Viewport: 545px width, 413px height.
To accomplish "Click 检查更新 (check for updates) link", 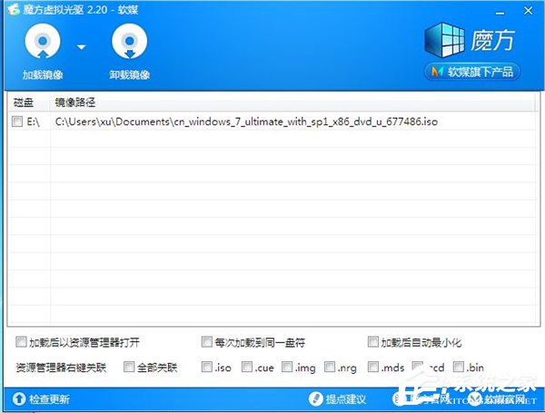I will (x=41, y=399).
